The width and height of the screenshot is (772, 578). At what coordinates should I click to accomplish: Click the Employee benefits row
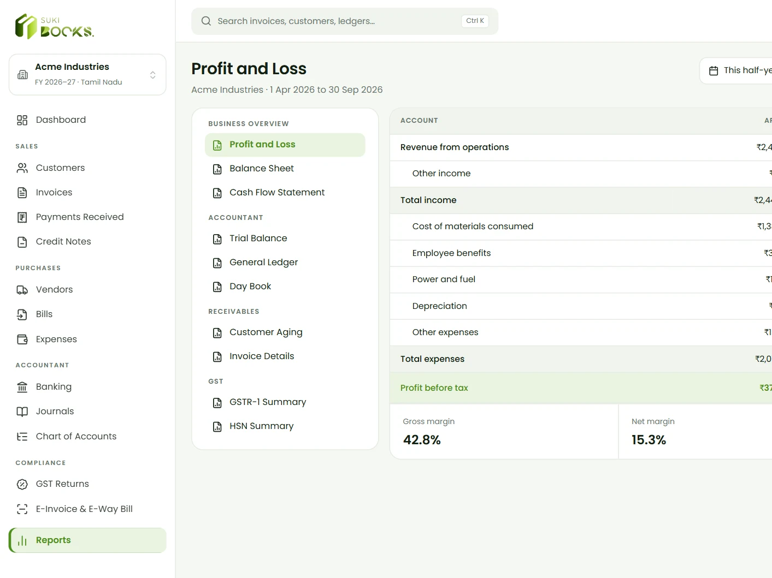pos(581,253)
